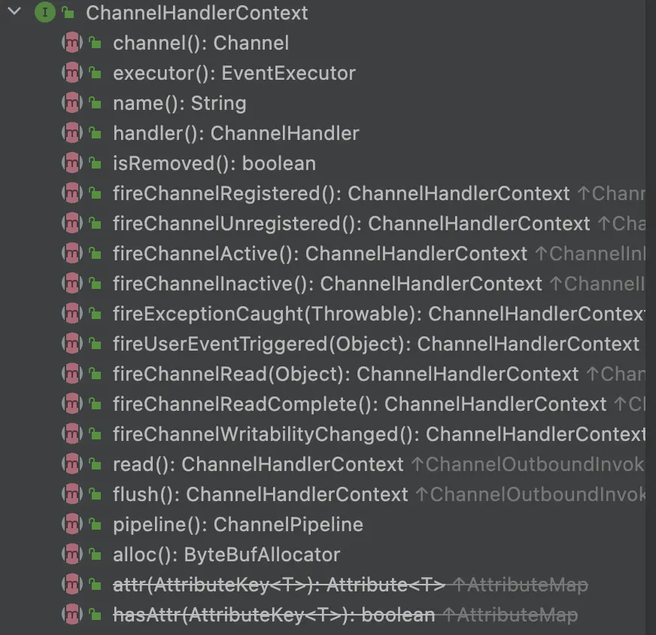656x635 pixels.
Task: Click the method icon beside alloc(): ByteBufAllocator
Action: pyautogui.click(x=71, y=554)
